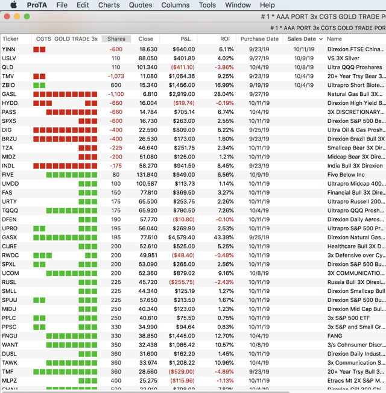Screen dimensions: 386x393
Task: Click UCOM purchase date 10/8/19
Action: [x=259, y=273]
